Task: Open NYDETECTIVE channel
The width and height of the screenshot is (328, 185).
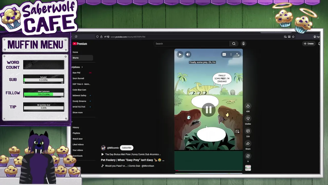Action: click(x=79, y=107)
